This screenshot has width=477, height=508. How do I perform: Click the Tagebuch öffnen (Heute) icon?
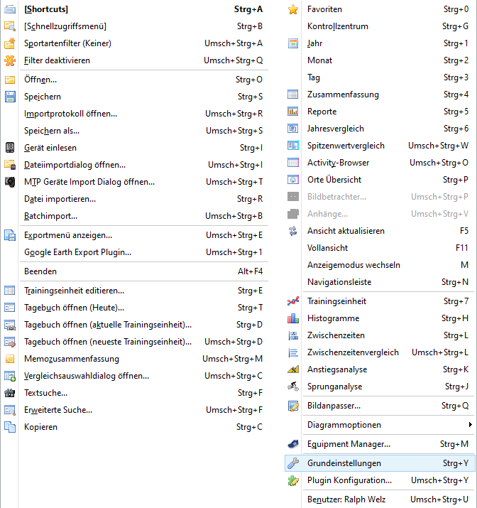coord(10,308)
